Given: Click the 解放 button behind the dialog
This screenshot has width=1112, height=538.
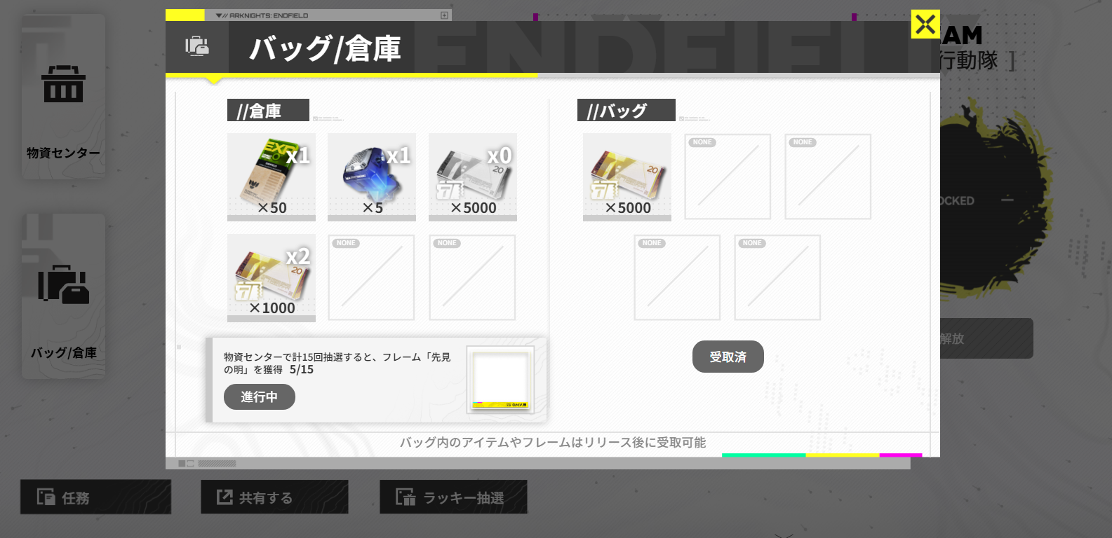Looking at the screenshot, I should click(x=986, y=338).
